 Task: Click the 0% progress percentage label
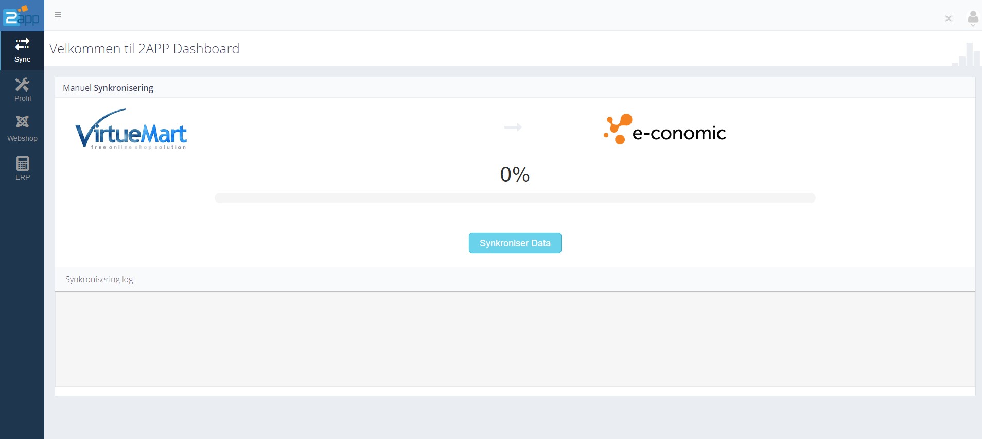[x=515, y=175]
